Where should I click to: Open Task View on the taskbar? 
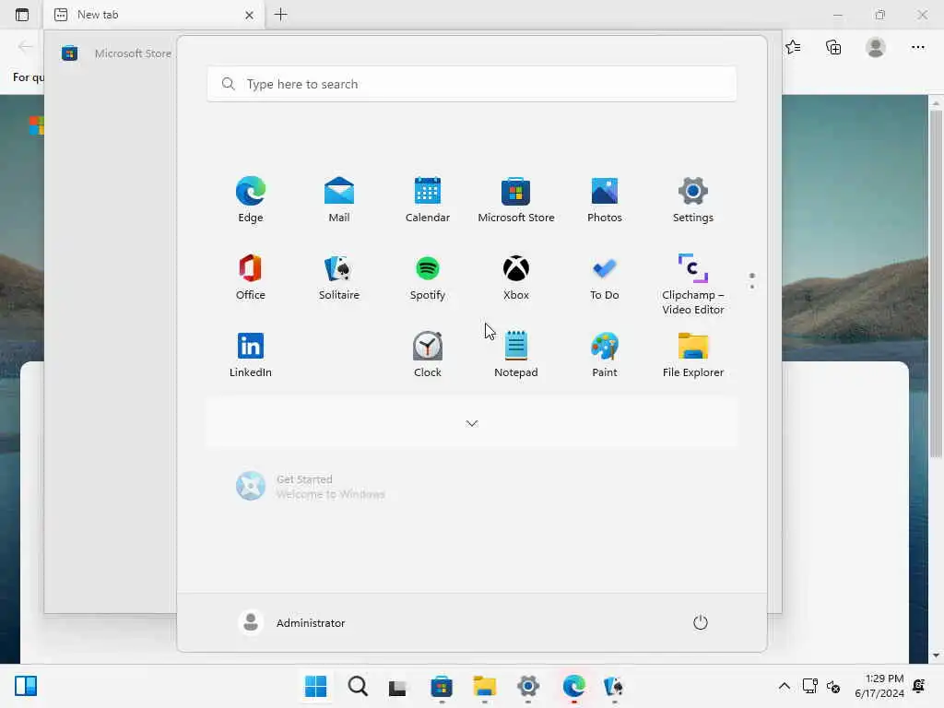(x=397, y=687)
